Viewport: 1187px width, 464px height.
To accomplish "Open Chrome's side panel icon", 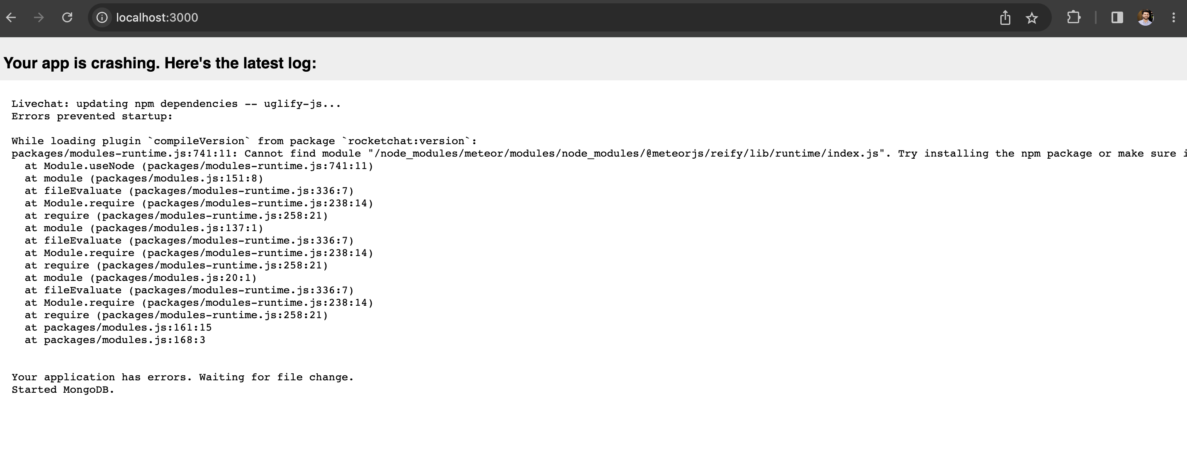I will (1116, 17).
